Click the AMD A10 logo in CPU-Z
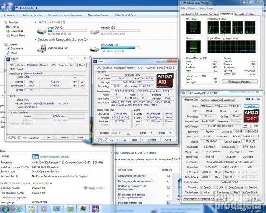 (x=164, y=80)
